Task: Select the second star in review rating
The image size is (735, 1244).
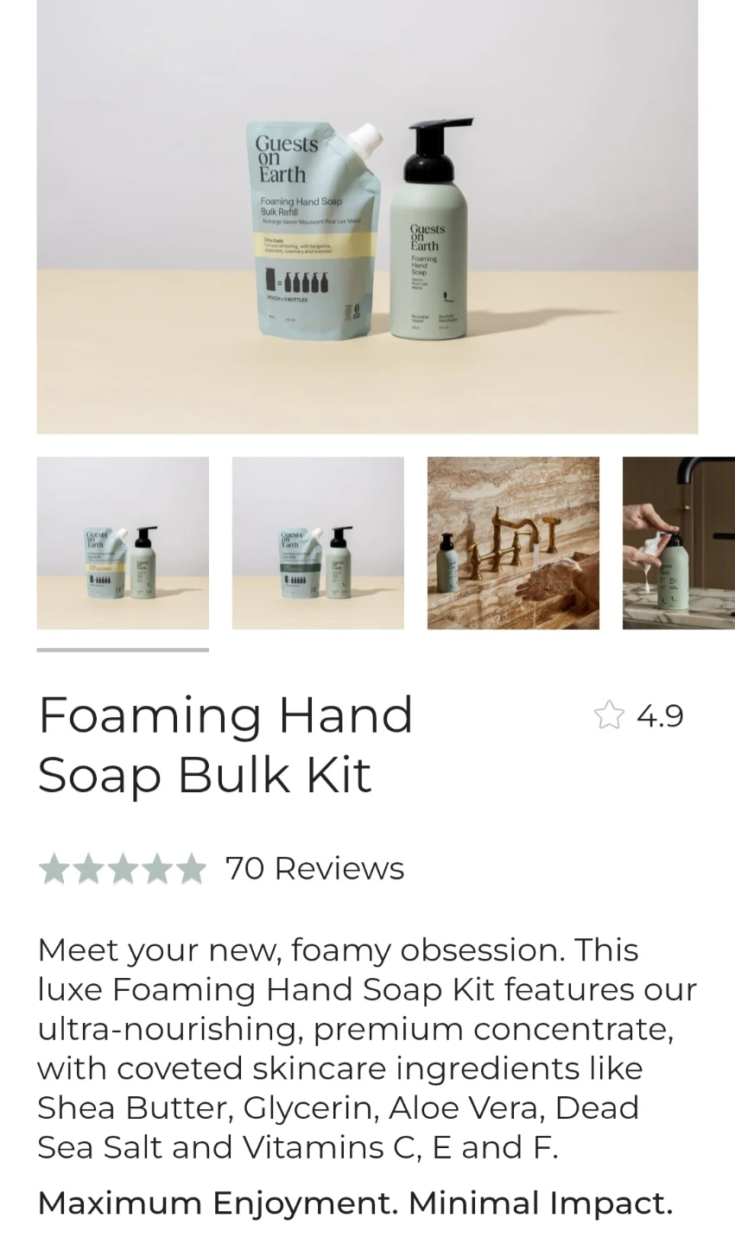Action: pyautogui.click(x=88, y=869)
